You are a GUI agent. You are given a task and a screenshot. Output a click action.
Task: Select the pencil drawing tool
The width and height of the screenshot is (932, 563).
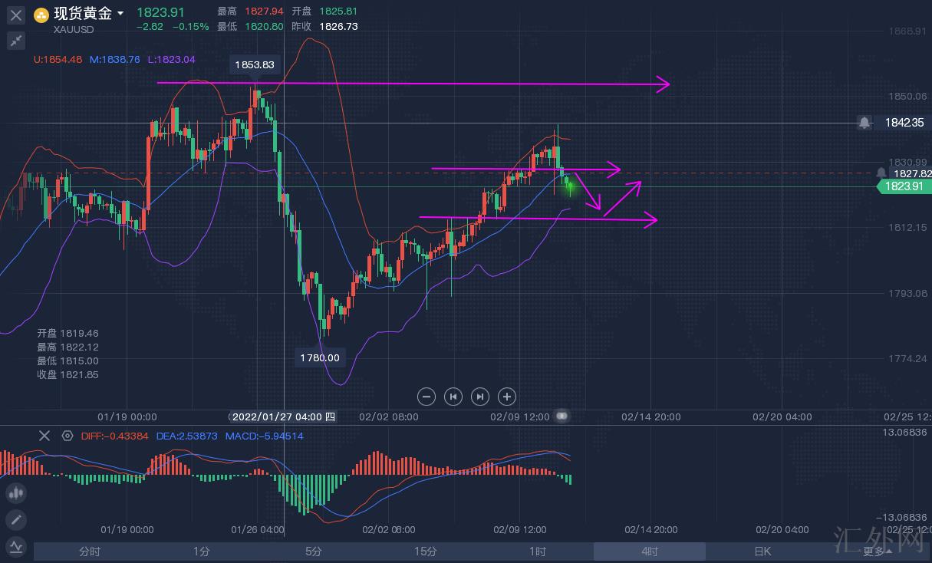pyautogui.click(x=16, y=520)
